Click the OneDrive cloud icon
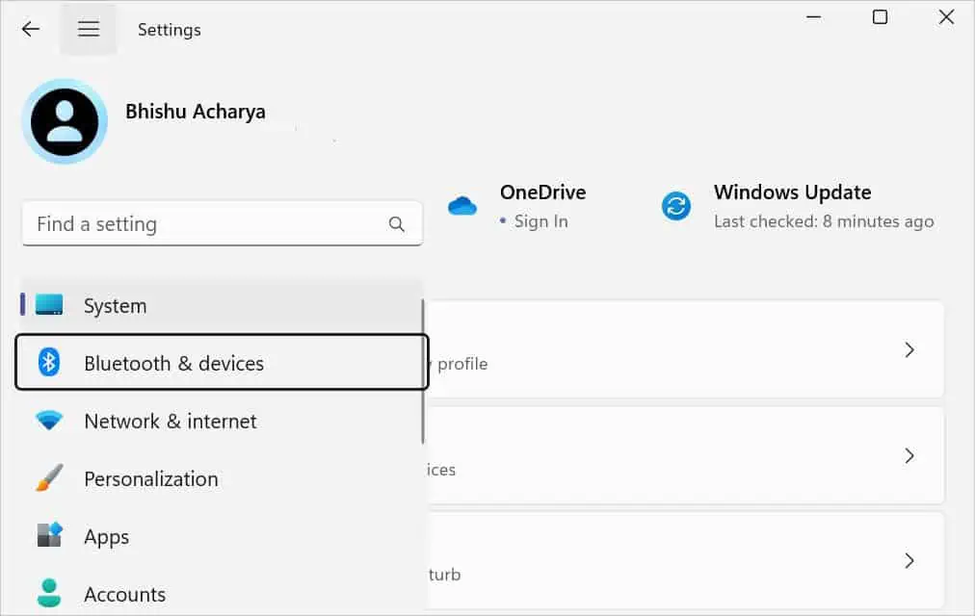Viewport: 975px width, 616px height. pyautogui.click(x=462, y=205)
